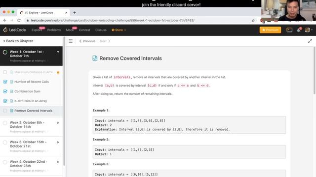Open a new browser tab

[75, 13]
